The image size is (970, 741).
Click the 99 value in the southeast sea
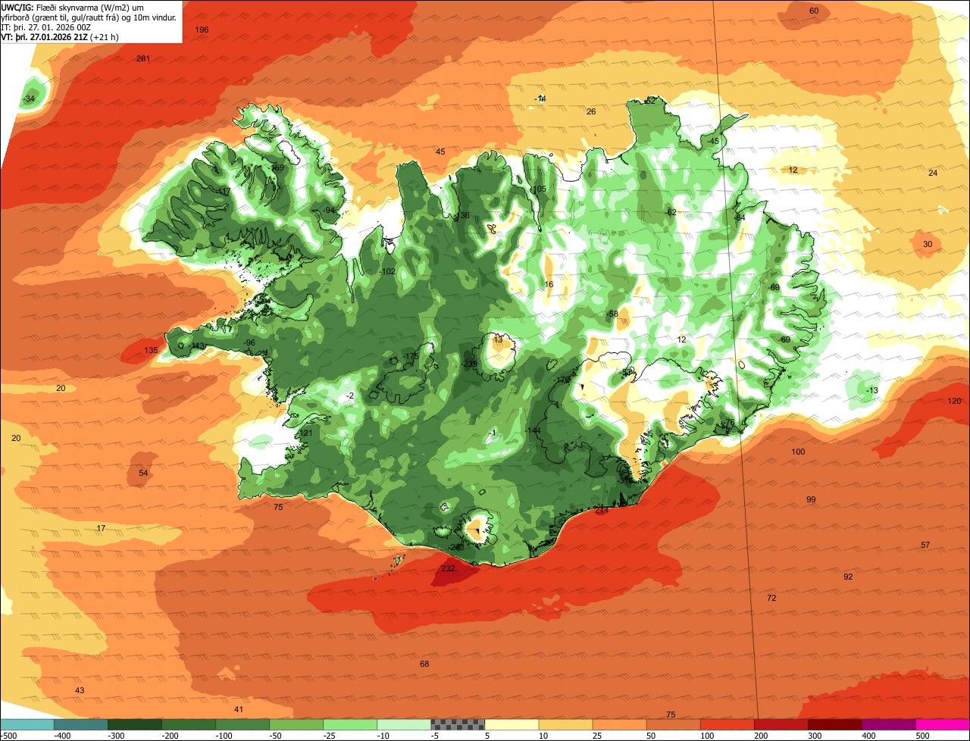pos(811,499)
